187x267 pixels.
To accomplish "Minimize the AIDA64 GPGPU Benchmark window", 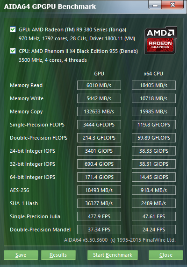I will pyautogui.click(x=155, y=5).
